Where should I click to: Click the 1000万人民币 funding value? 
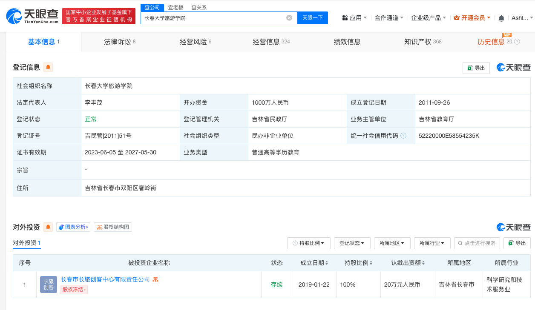click(x=270, y=102)
